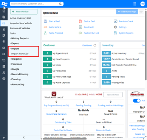Image resolution: width=147 pixels, height=140 pixels.
Task: Click the 11/17 Cars in Recon count
Action: coord(107,59)
